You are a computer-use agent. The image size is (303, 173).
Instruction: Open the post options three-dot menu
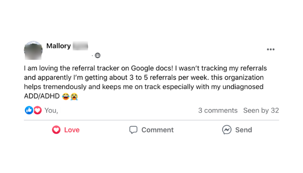pyautogui.click(x=271, y=49)
